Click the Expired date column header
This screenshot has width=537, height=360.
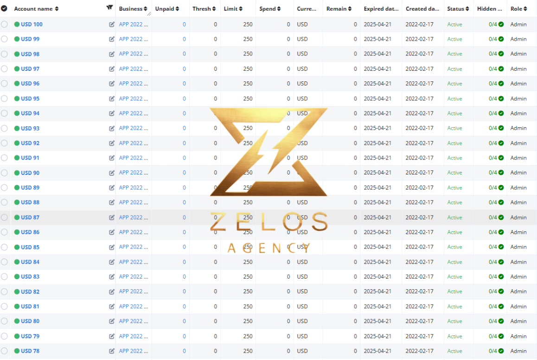(x=381, y=9)
